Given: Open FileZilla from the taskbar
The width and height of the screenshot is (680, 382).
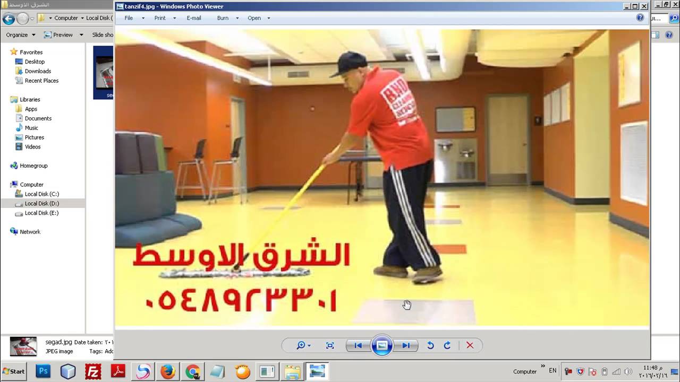Looking at the screenshot, I should pos(93,371).
